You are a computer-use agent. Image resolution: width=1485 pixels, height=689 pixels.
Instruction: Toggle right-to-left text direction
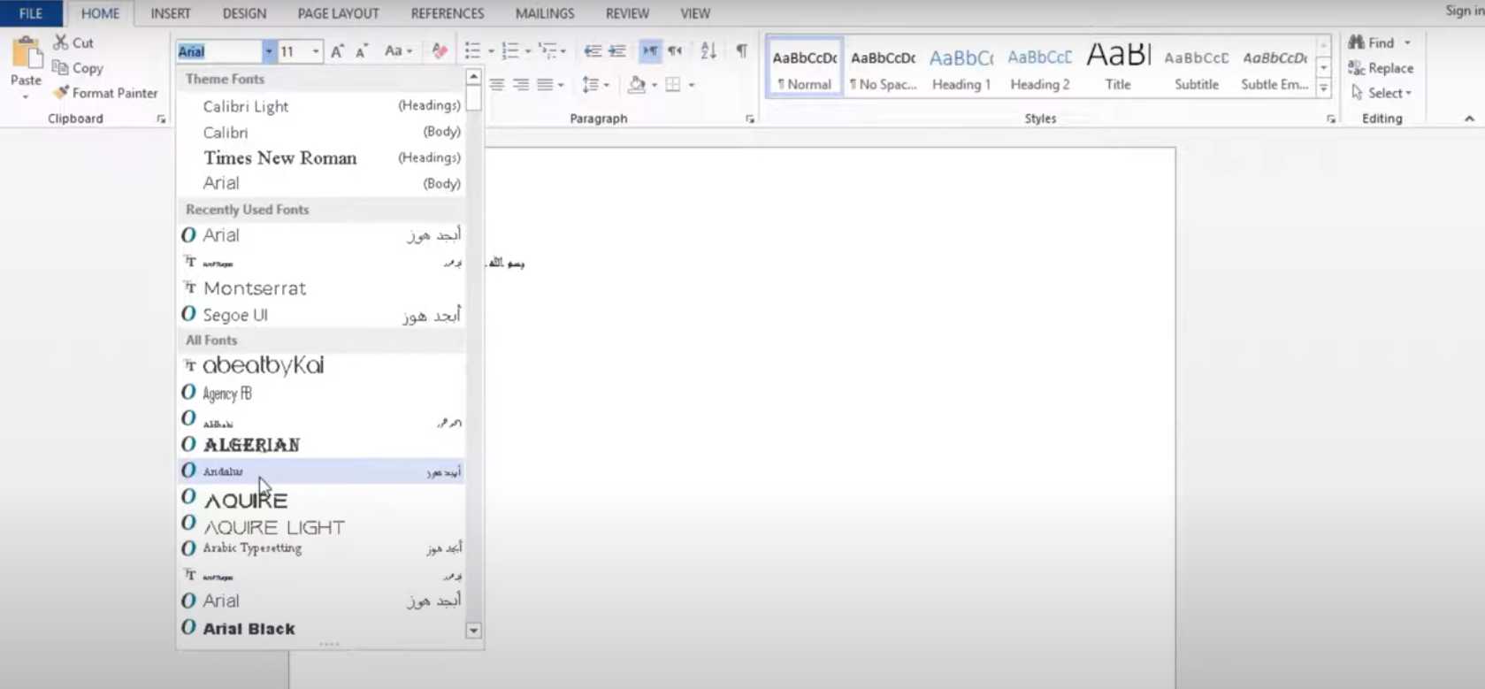point(675,51)
